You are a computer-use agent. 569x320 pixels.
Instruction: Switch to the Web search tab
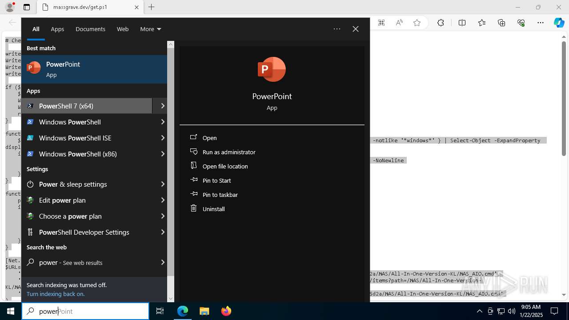(123, 29)
